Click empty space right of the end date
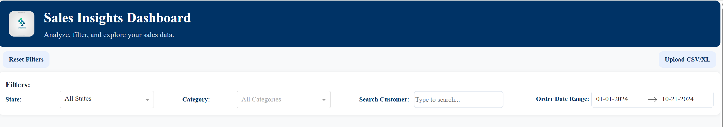Viewport: 723px width, 127px height. [704, 99]
